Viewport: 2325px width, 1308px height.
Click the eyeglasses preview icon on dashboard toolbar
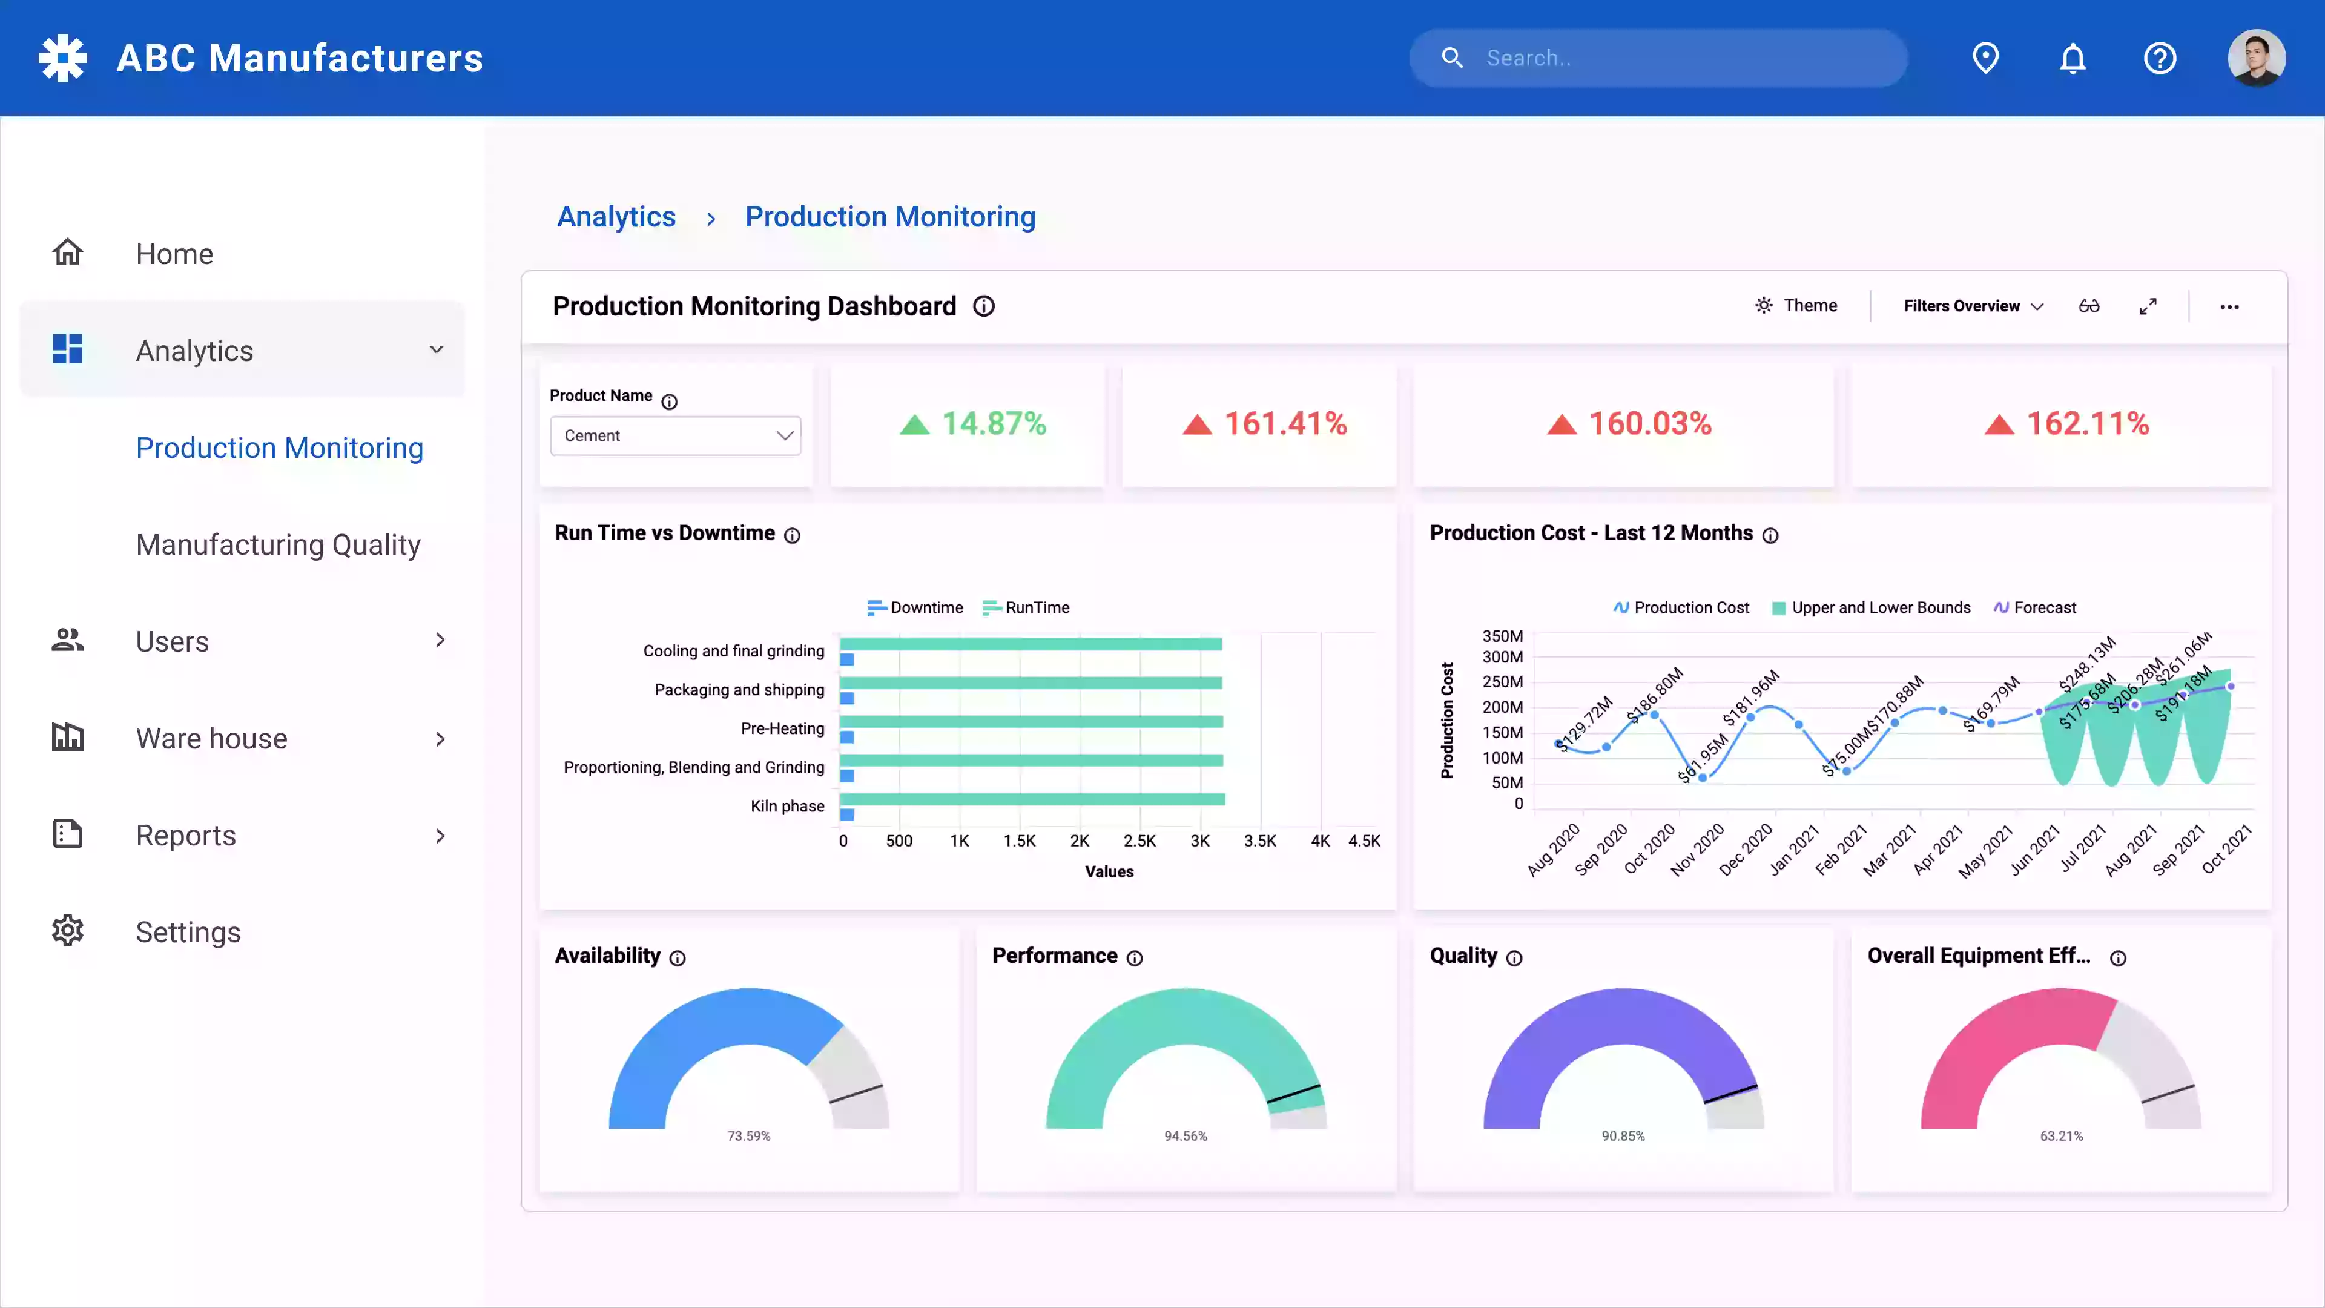tap(2089, 306)
